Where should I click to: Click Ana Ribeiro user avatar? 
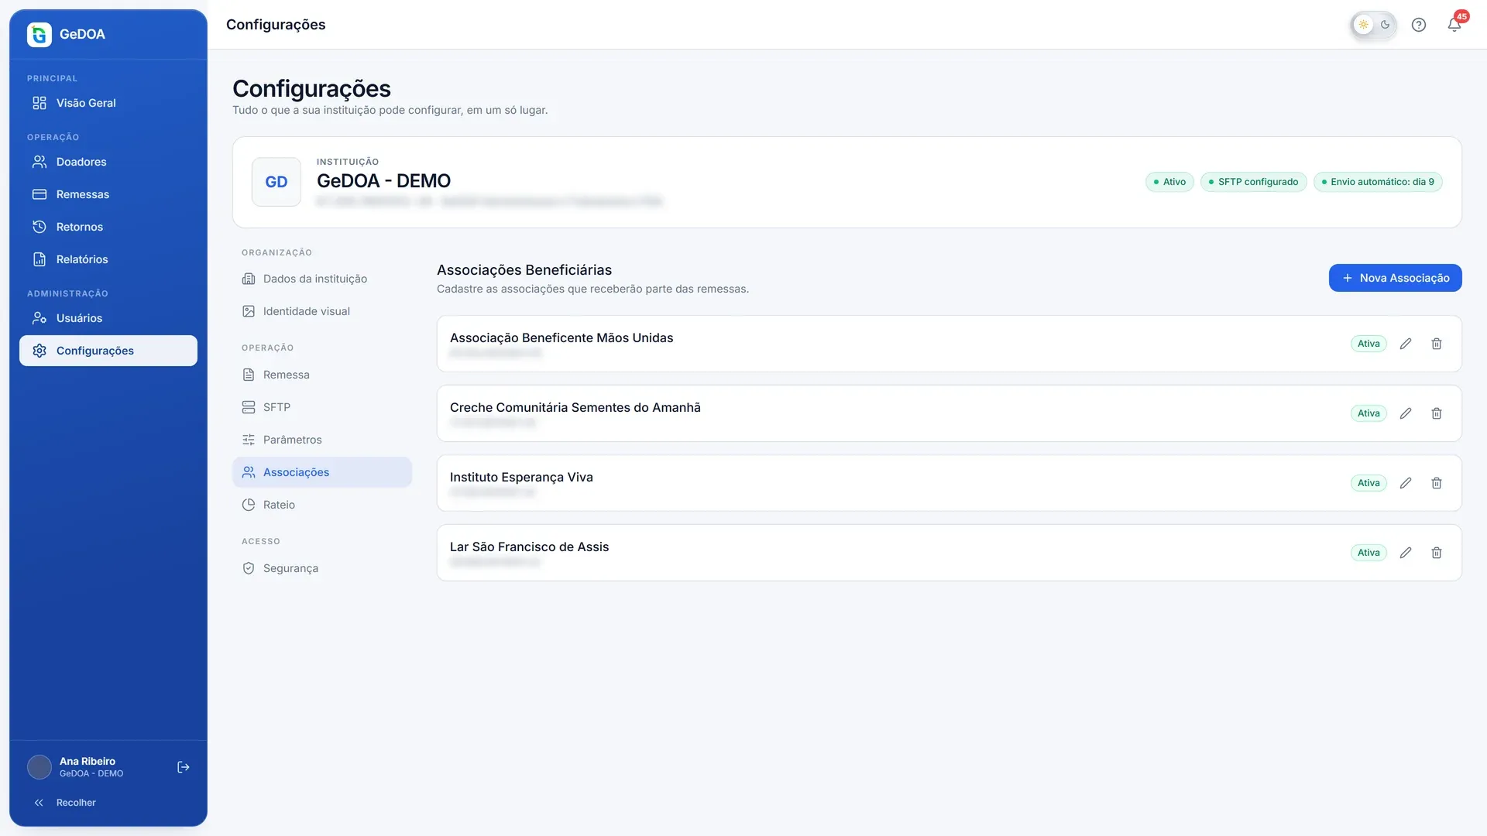tap(39, 767)
